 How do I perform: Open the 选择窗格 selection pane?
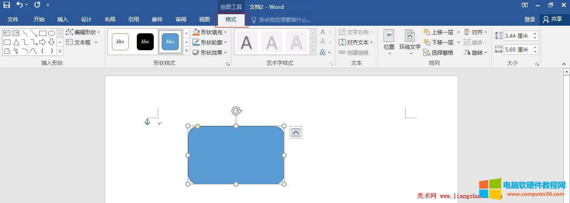pos(439,52)
